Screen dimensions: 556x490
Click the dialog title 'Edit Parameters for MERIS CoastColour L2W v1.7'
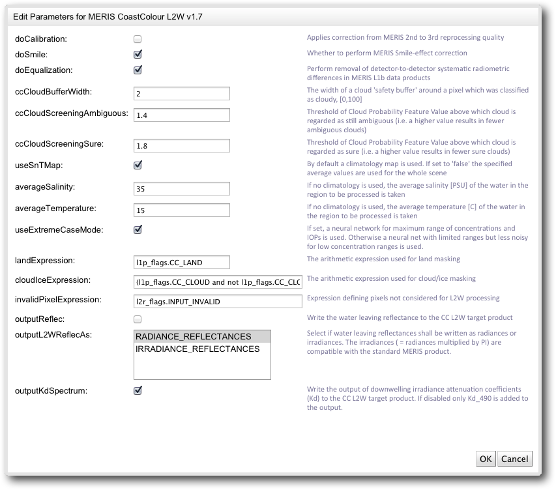(108, 17)
